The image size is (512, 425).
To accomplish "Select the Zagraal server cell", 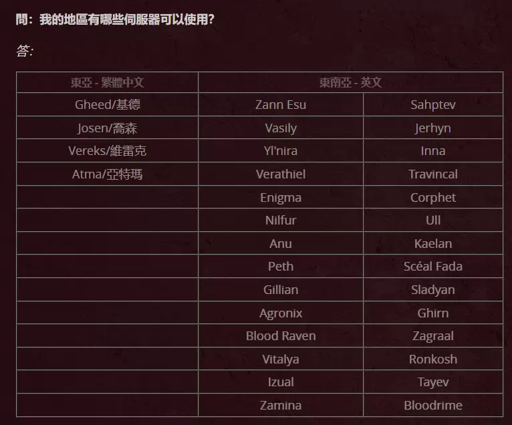I will 433,336.
